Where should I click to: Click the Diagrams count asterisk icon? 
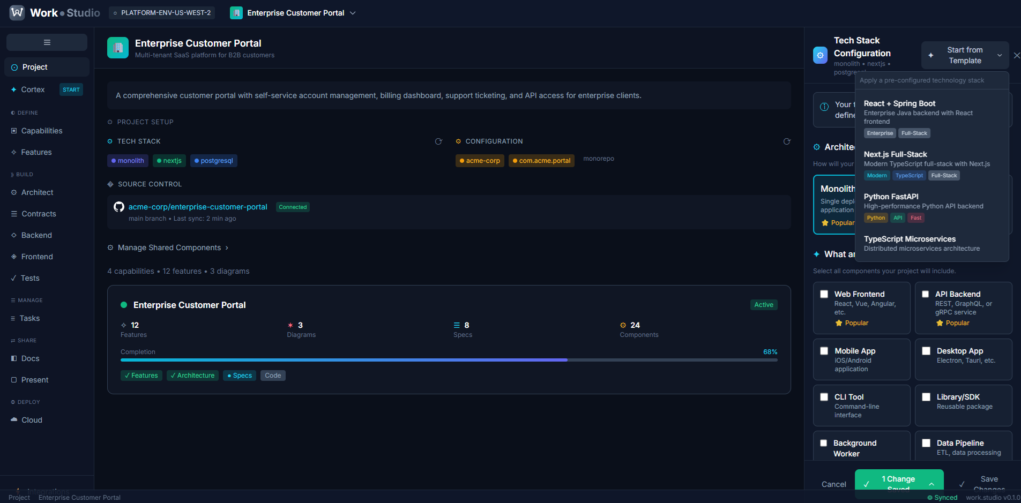click(290, 325)
